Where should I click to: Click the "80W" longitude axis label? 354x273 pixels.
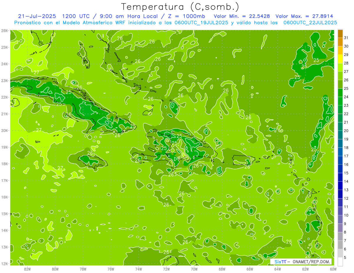pyautogui.click(x=55, y=269)
